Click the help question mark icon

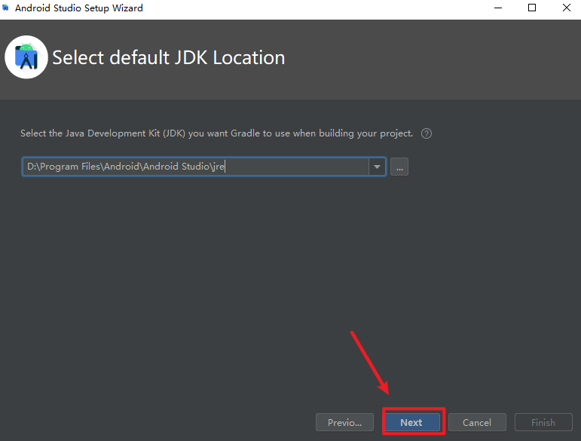click(x=427, y=133)
